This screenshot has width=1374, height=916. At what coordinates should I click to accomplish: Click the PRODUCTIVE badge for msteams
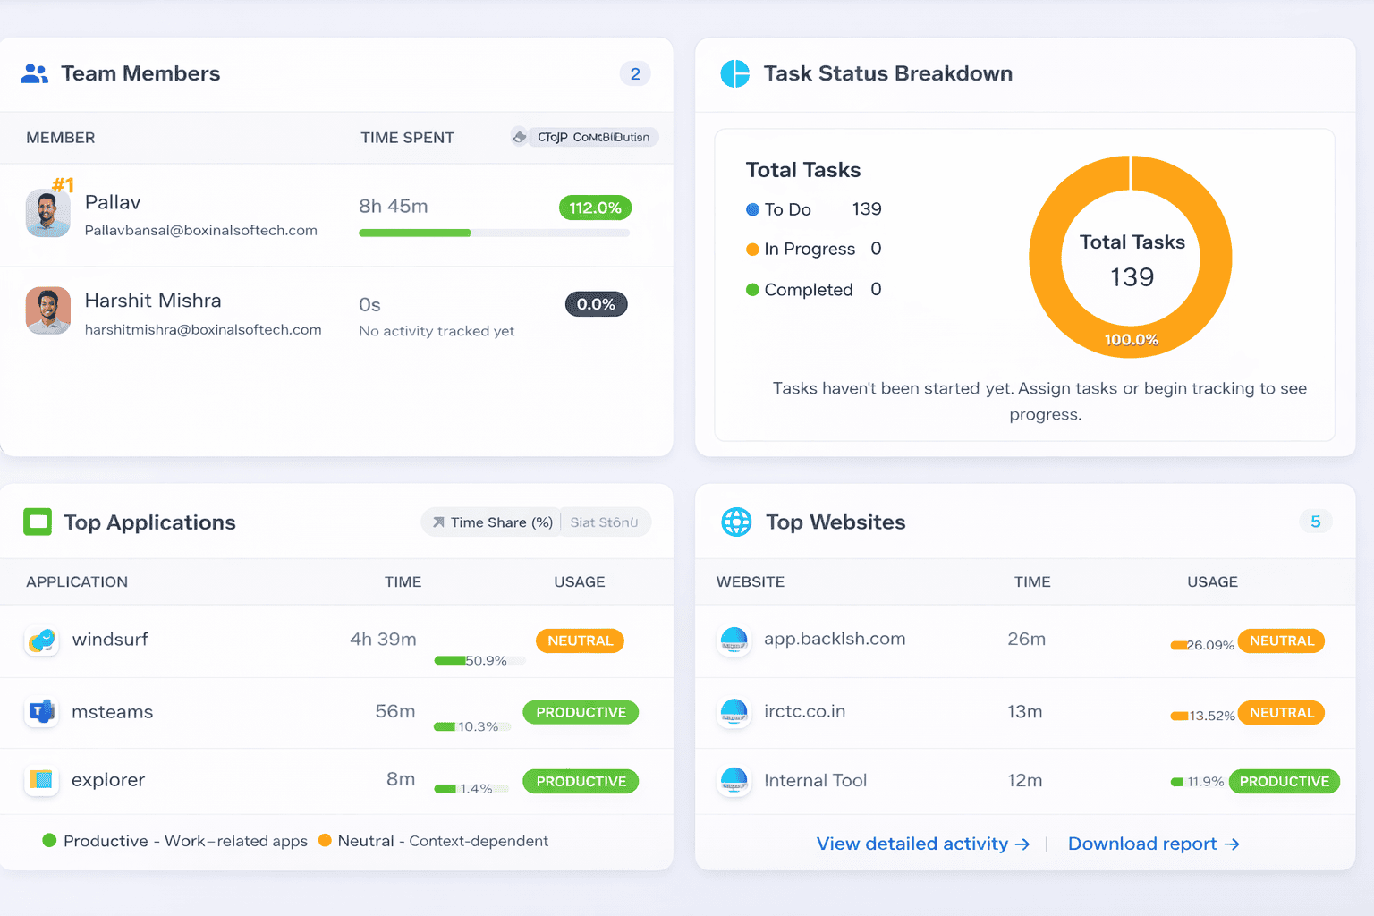point(581,712)
